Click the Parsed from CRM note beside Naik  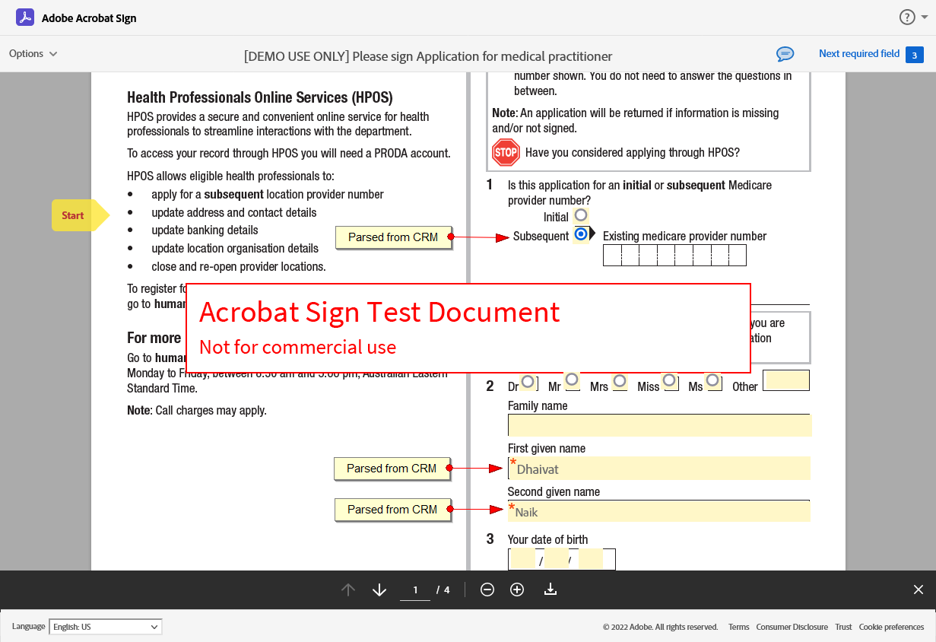click(392, 510)
